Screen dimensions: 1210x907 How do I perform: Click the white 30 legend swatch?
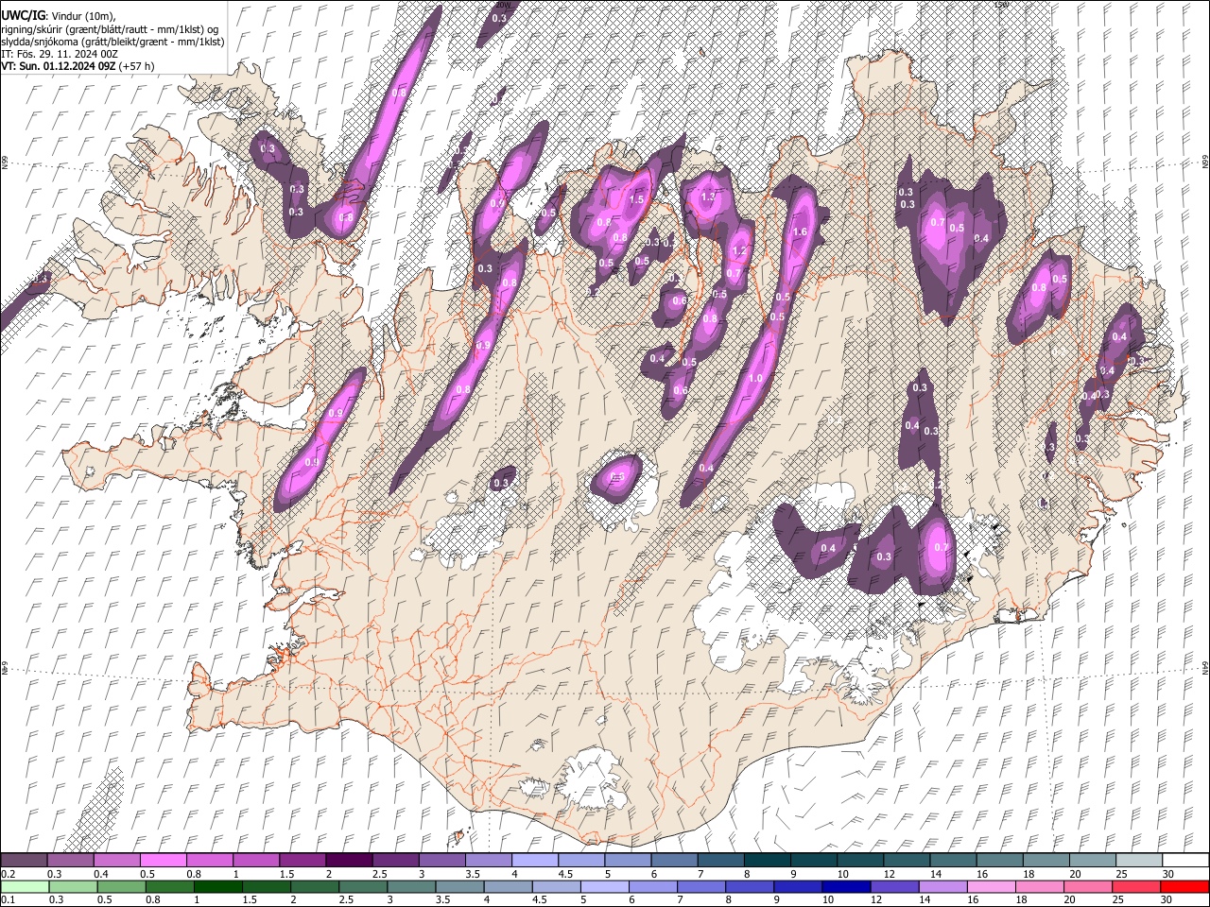1185,860
